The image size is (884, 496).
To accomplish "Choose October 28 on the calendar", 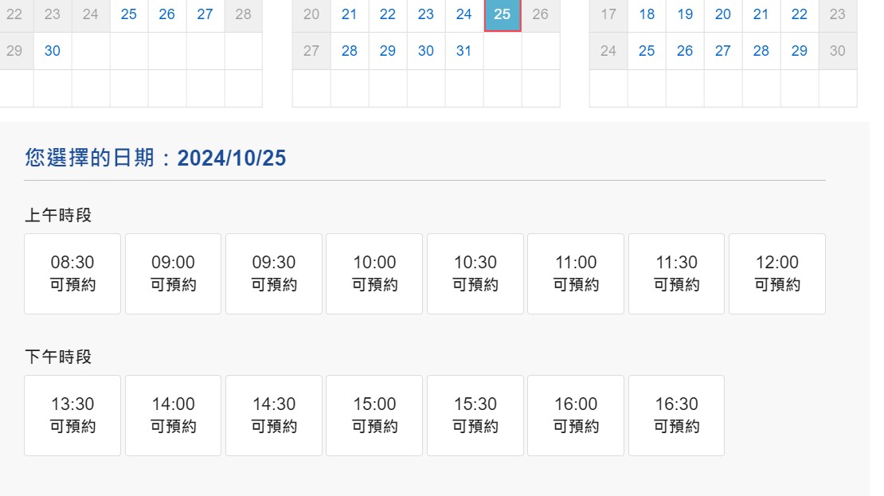I will [350, 51].
